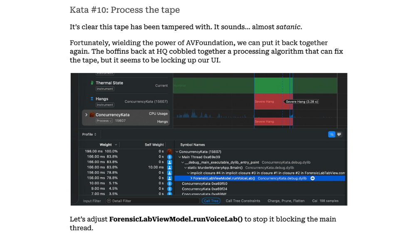Click the Detail Filter funnel icon
416x233 pixels.
tap(109, 201)
